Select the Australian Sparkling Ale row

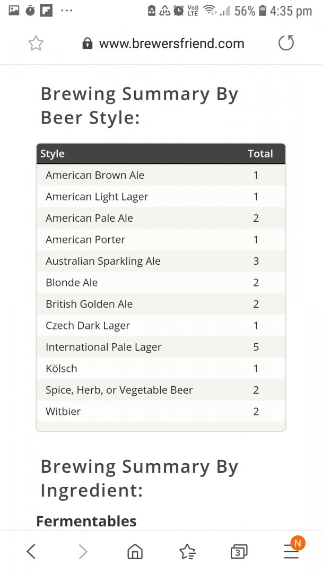(x=161, y=261)
